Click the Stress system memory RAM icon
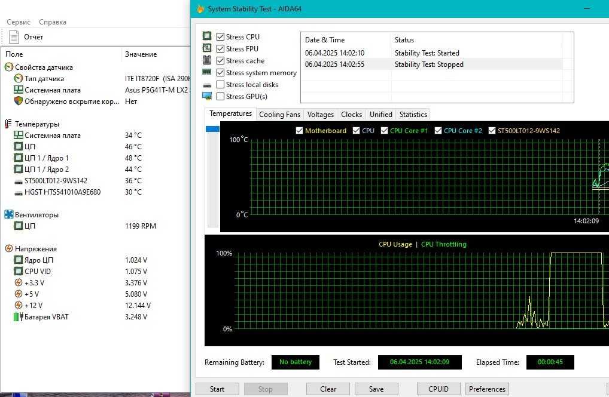609x397 pixels. click(206, 72)
